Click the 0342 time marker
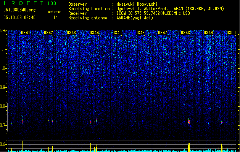The image size is (240, 152). [48, 33]
